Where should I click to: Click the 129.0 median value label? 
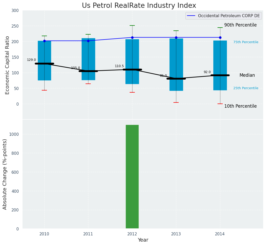pyautogui.click(x=31, y=60)
